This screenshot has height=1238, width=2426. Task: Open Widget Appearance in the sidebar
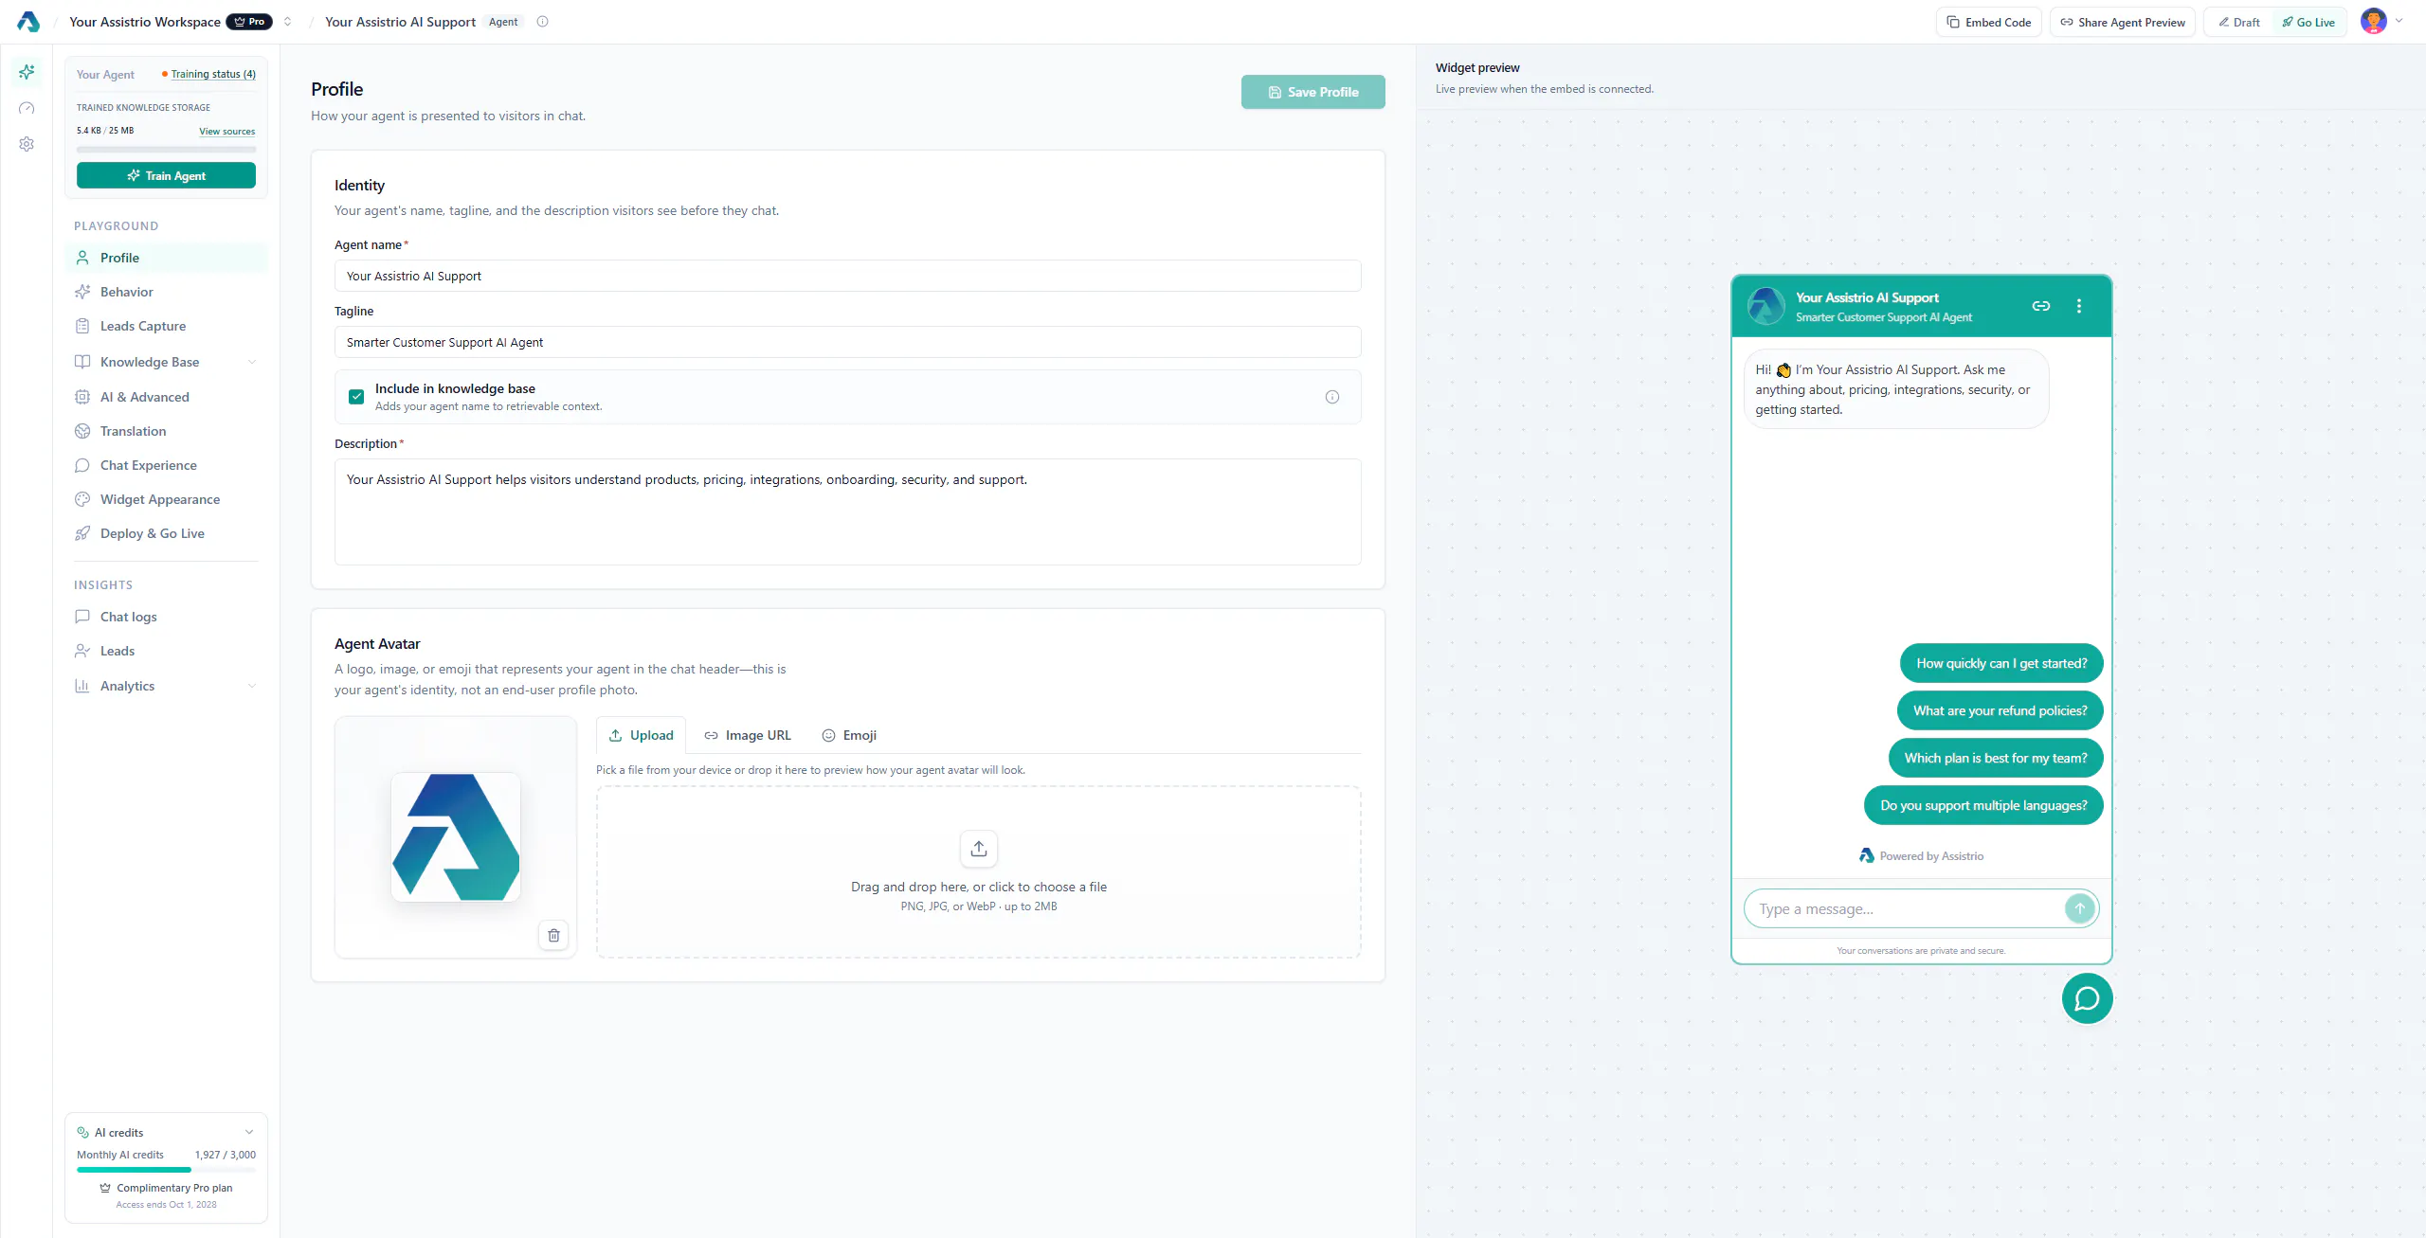[166, 499]
